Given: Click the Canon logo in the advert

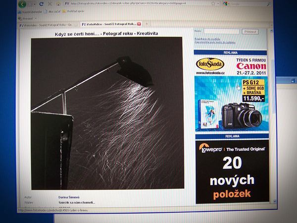Looking at the screenshot, I should pyautogui.click(x=251, y=66).
